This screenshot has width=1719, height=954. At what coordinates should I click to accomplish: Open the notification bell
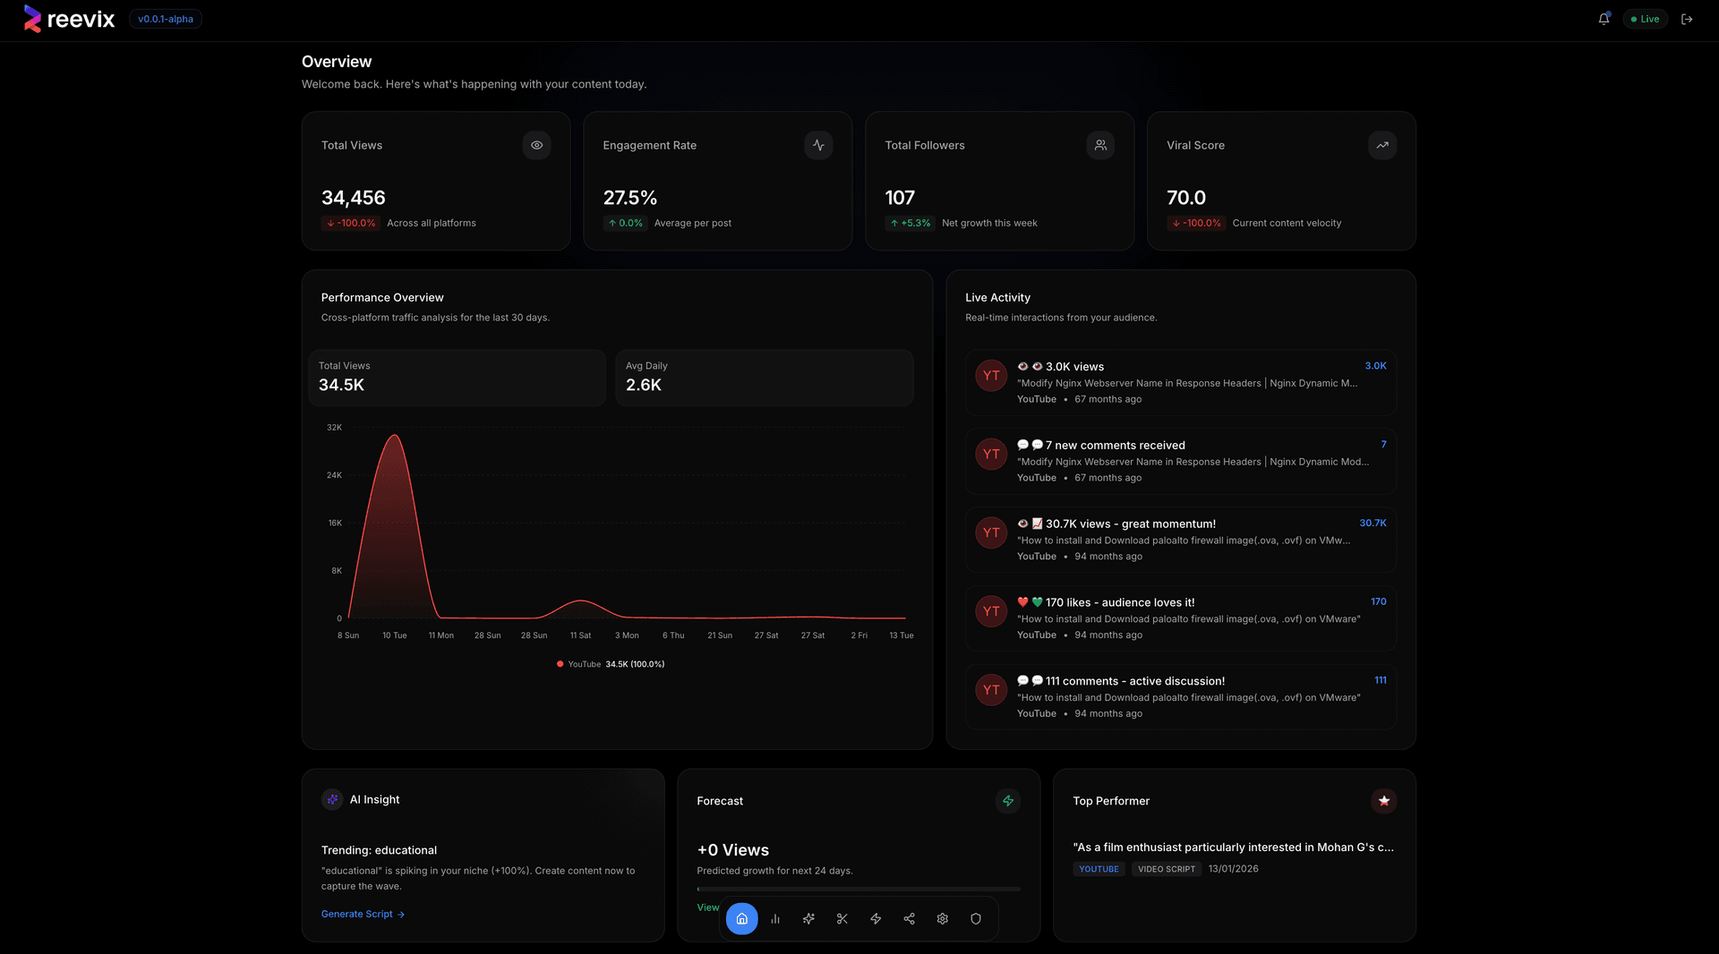(x=1604, y=18)
